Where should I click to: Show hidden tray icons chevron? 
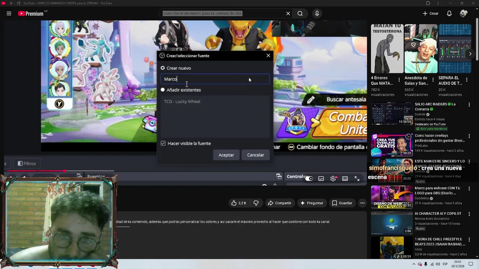[414, 264]
